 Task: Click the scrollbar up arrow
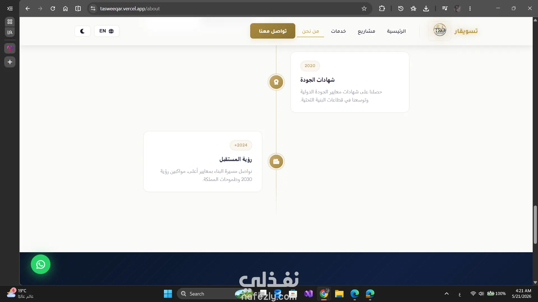pos(535,20)
